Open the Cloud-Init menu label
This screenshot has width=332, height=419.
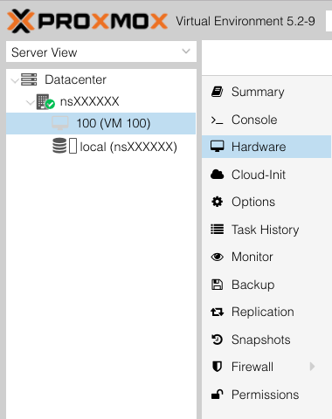coord(259,175)
